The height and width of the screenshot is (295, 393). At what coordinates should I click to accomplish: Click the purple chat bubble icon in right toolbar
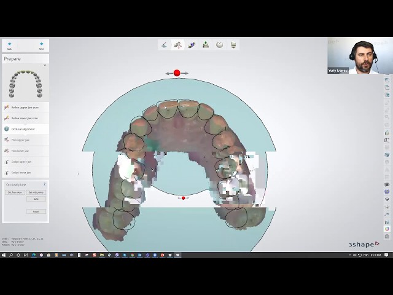tap(387, 192)
